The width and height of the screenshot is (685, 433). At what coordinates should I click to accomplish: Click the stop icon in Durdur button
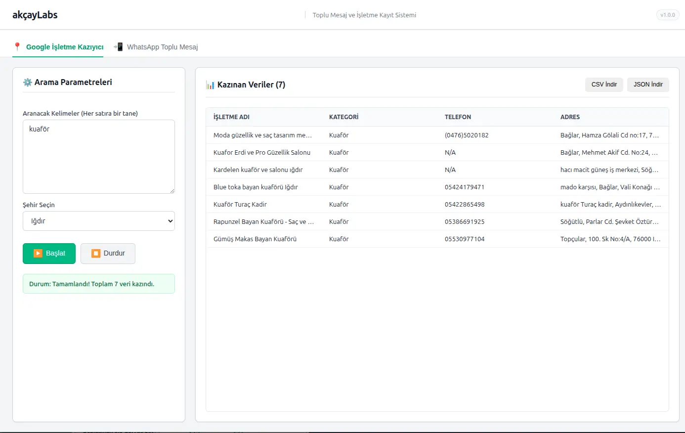coord(96,254)
